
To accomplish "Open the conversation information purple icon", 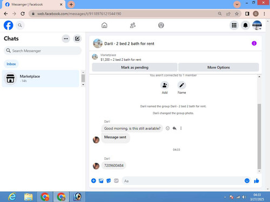I will [x=254, y=43].
